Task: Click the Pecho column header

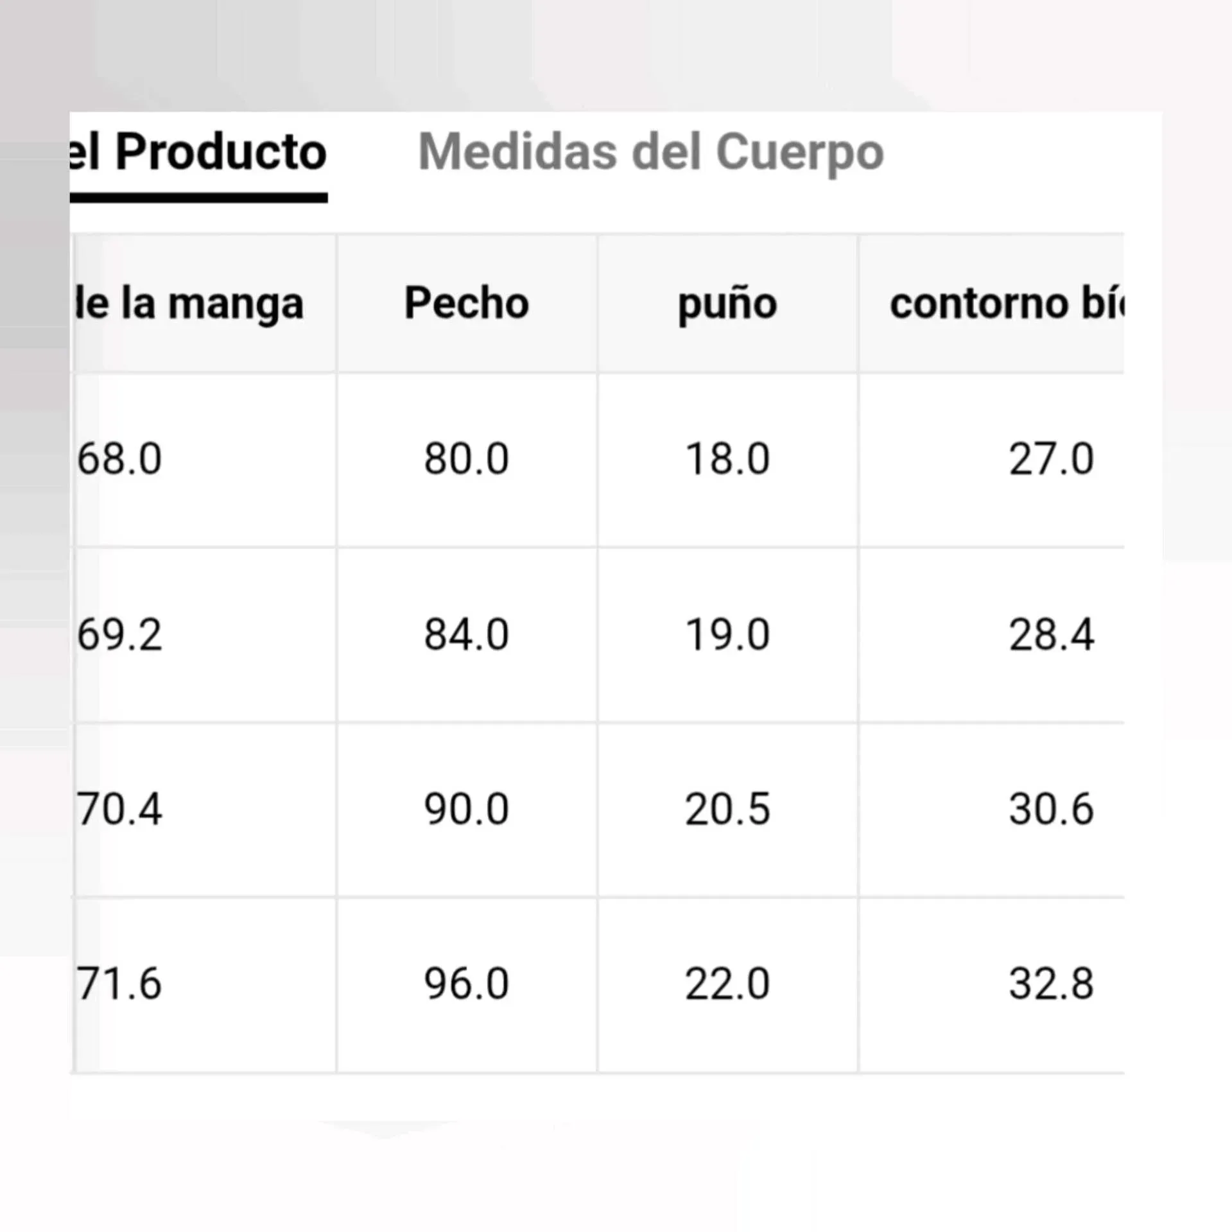Action: 467,303
